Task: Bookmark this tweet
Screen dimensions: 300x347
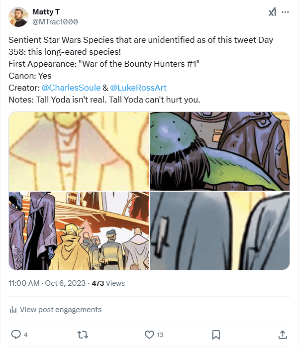Action: click(216, 334)
